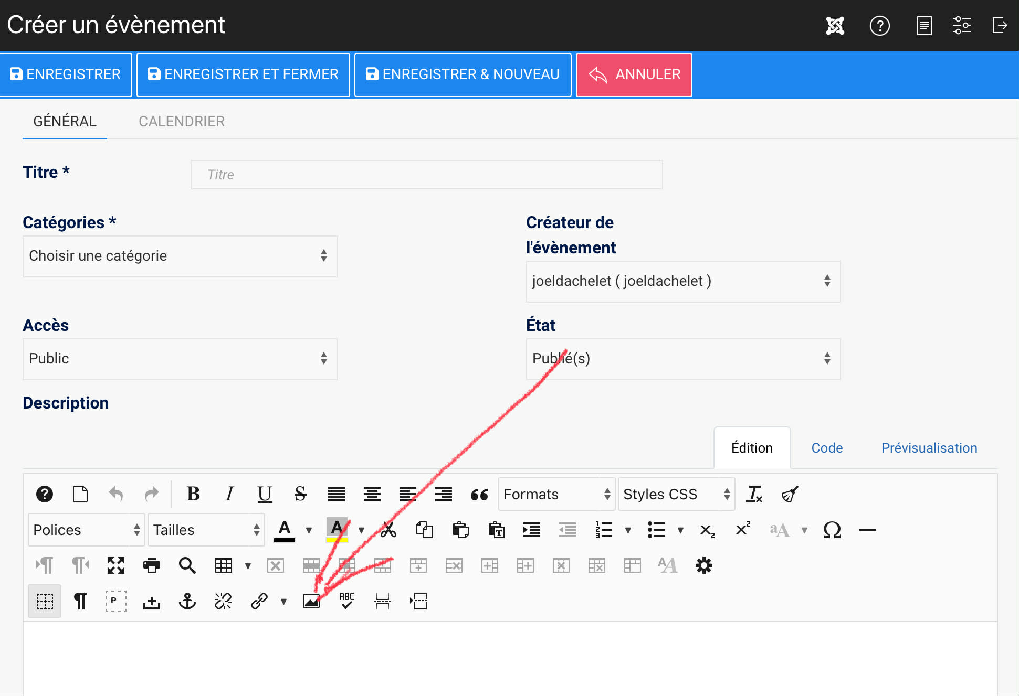Click the blockquote icon

(479, 494)
